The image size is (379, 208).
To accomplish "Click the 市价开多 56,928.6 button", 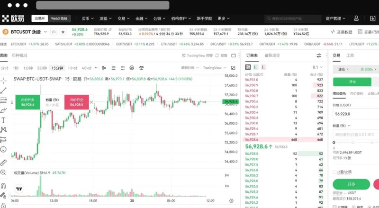I will click(27, 102).
